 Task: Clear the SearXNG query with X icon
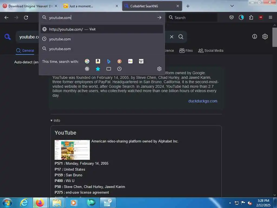172,37
